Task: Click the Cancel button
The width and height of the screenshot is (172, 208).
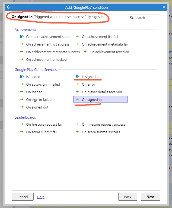Action: 23,197
